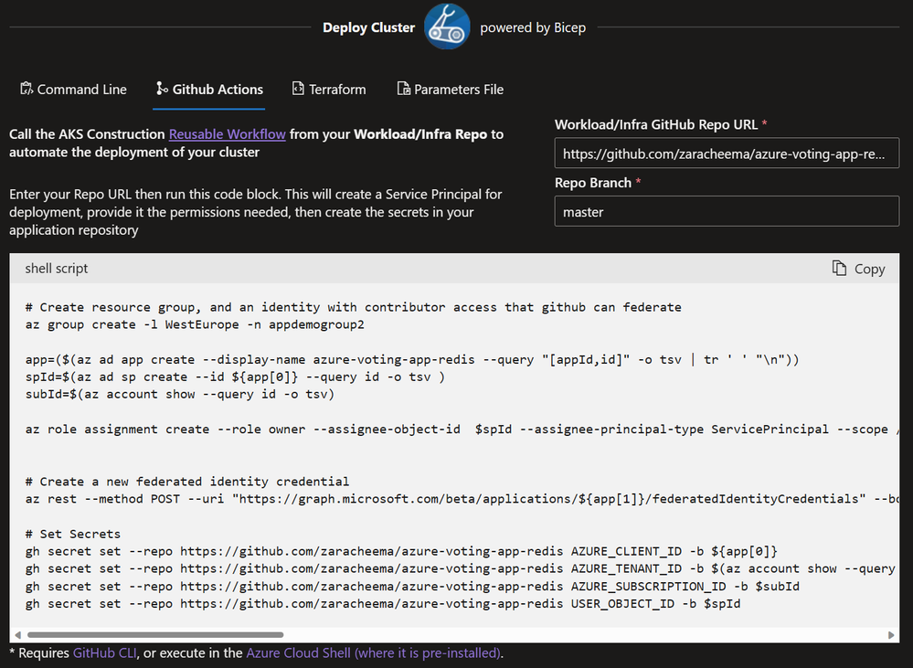Click the '# Set Secrets' comment line
The image size is (913, 668).
tap(73, 534)
